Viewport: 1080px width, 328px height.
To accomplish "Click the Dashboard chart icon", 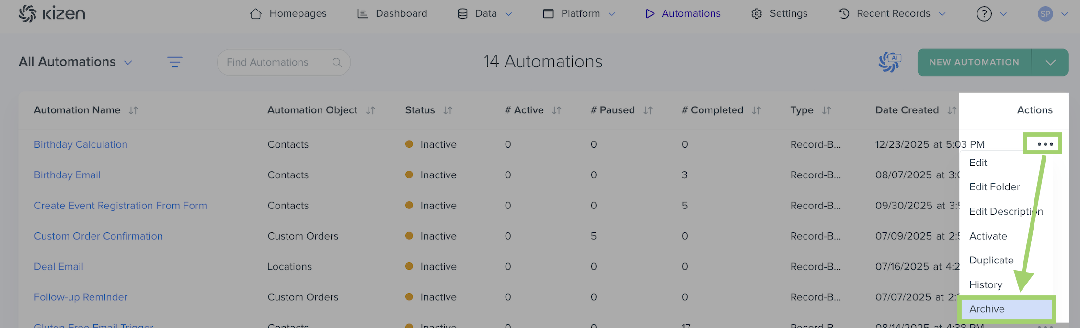I will click(x=363, y=13).
